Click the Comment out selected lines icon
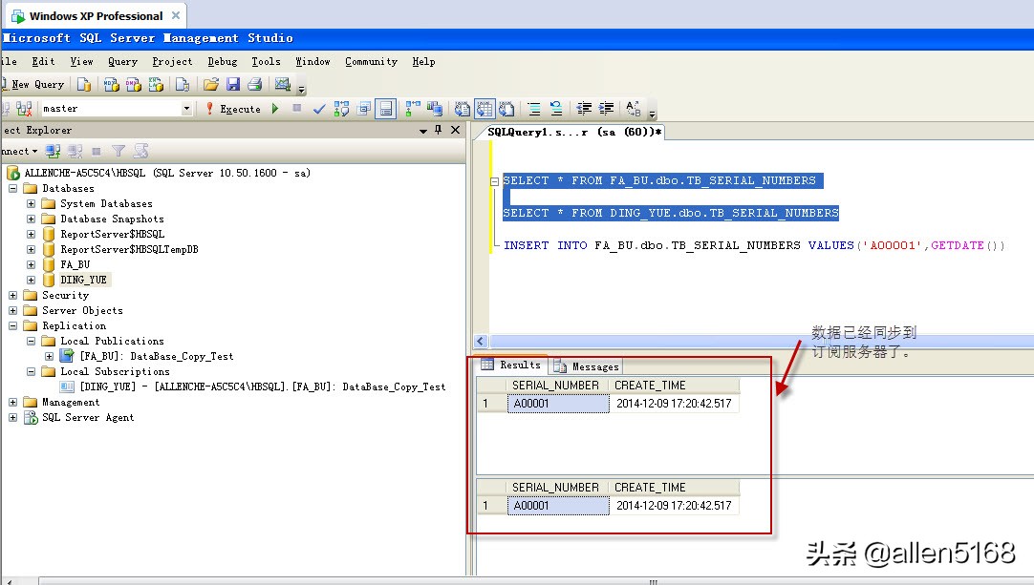The height and width of the screenshot is (585, 1034). (x=533, y=108)
